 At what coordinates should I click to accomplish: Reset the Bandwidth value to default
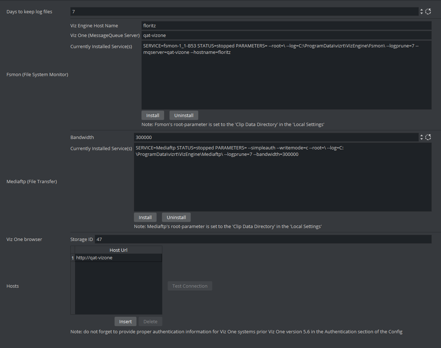coord(428,137)
